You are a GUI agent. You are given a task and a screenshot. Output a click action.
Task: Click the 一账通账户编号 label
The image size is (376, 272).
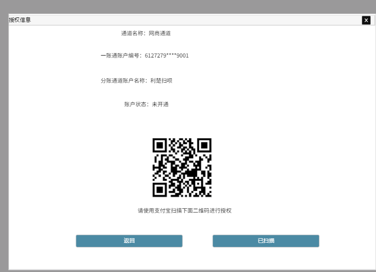(121, 56)
